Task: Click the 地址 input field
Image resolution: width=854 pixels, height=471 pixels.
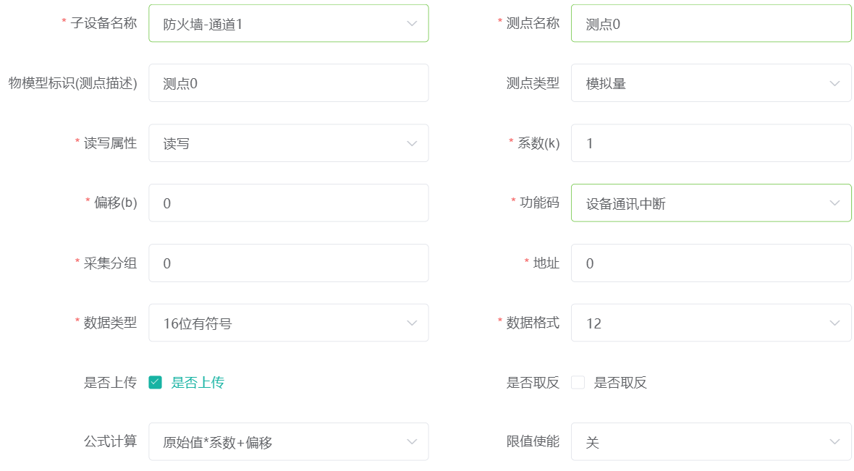Action: click(x=711, y=263)
